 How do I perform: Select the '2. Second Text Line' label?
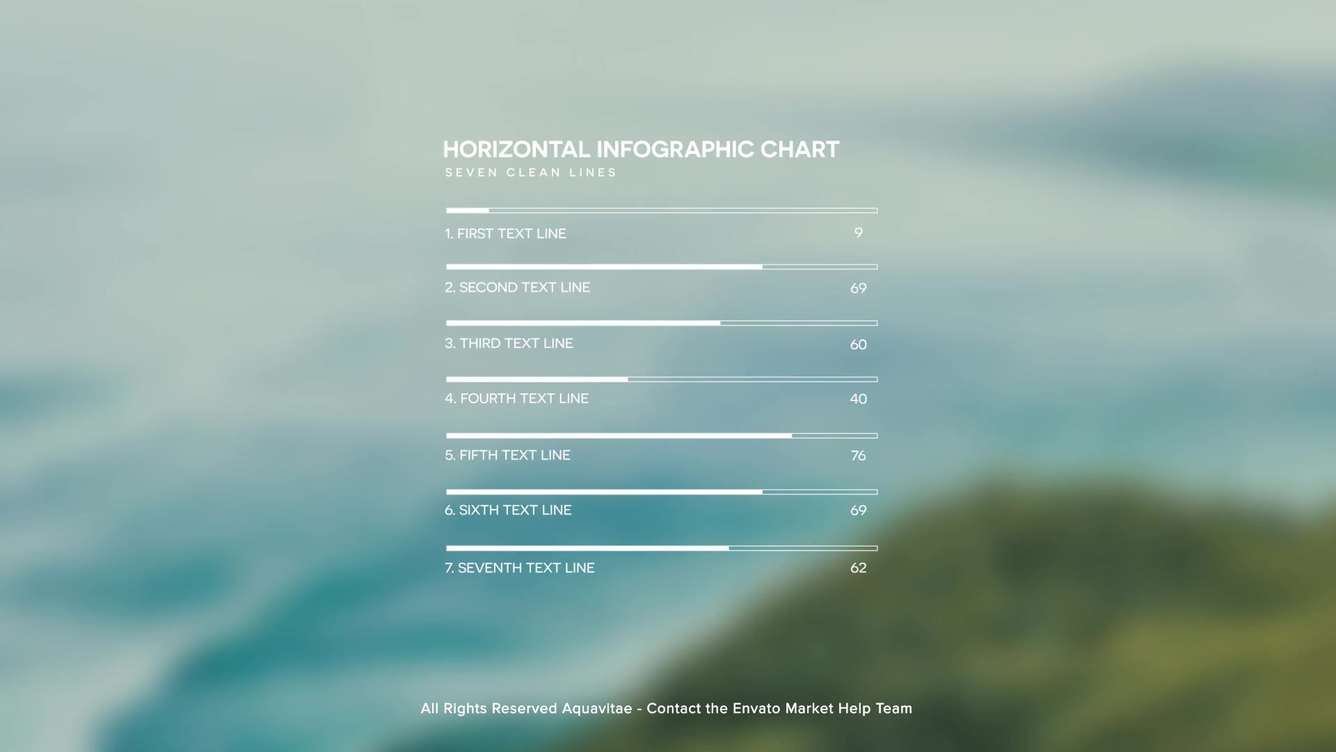(x=518, y=288)
